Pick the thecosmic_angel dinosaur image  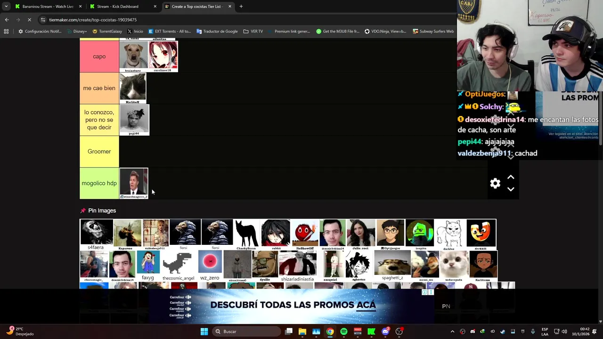click(178, 266)
